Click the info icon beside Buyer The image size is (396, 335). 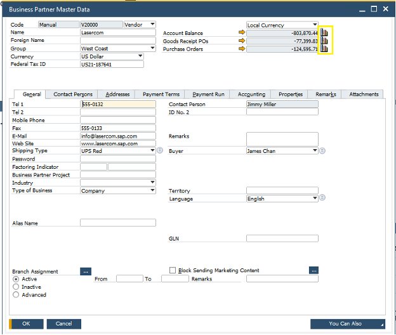(x=322, y=151)
